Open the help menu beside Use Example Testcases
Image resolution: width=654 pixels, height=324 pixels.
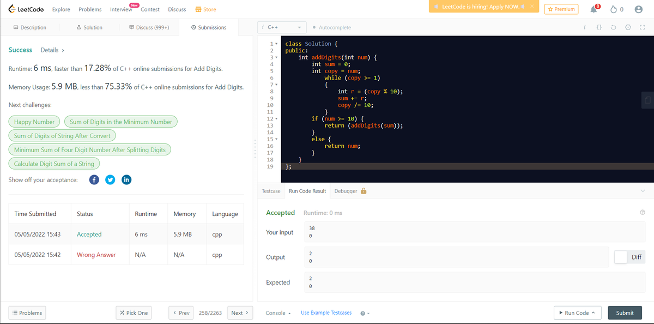365,313
